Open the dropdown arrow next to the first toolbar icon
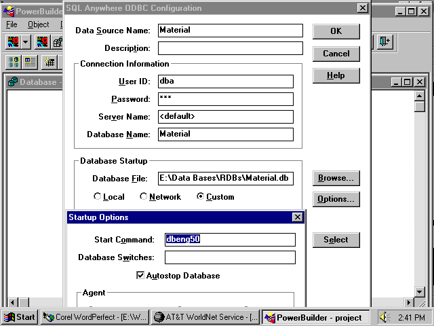The image size is (434, 326). (26, 42)
